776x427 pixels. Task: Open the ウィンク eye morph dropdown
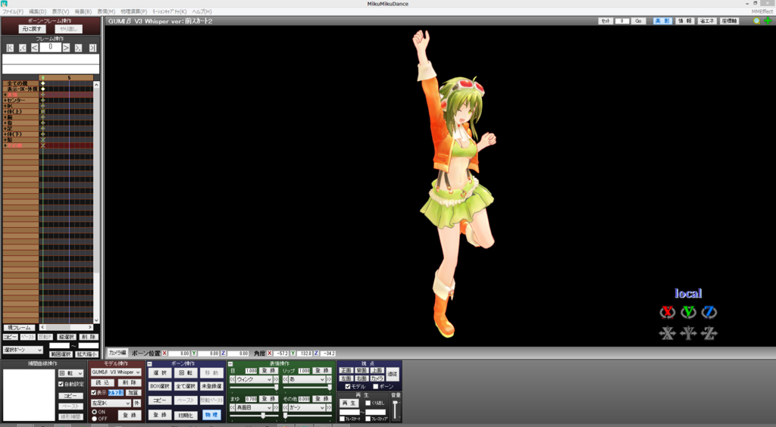click(x=254, y=379)
